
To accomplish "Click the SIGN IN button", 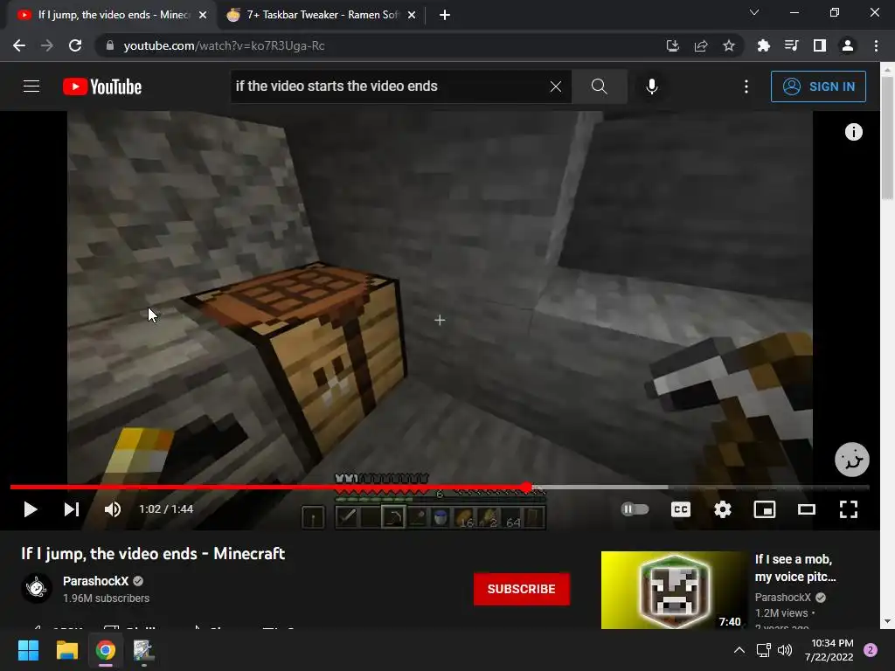I will click(818, 86).
